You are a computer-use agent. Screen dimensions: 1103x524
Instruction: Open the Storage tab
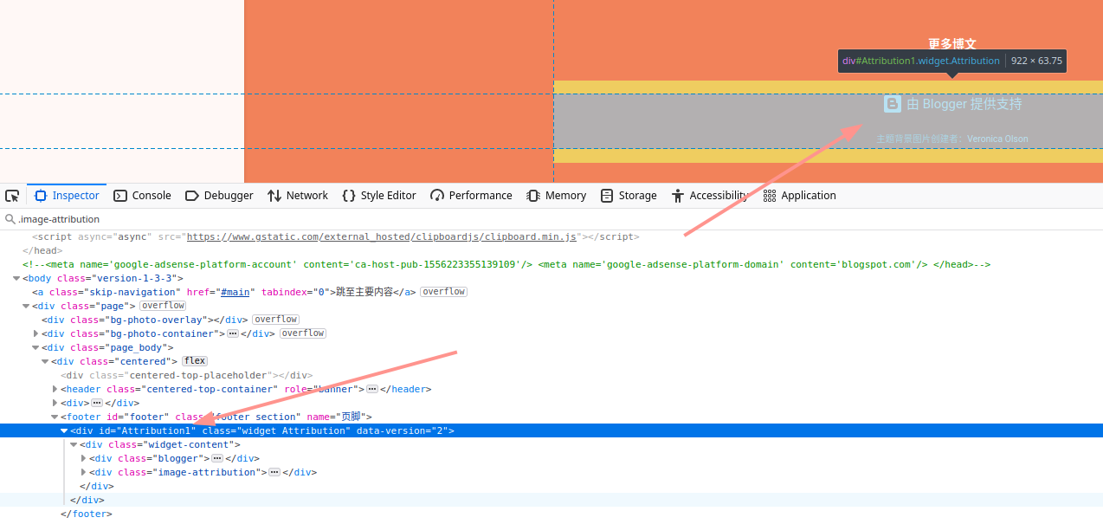pos(629,196)
